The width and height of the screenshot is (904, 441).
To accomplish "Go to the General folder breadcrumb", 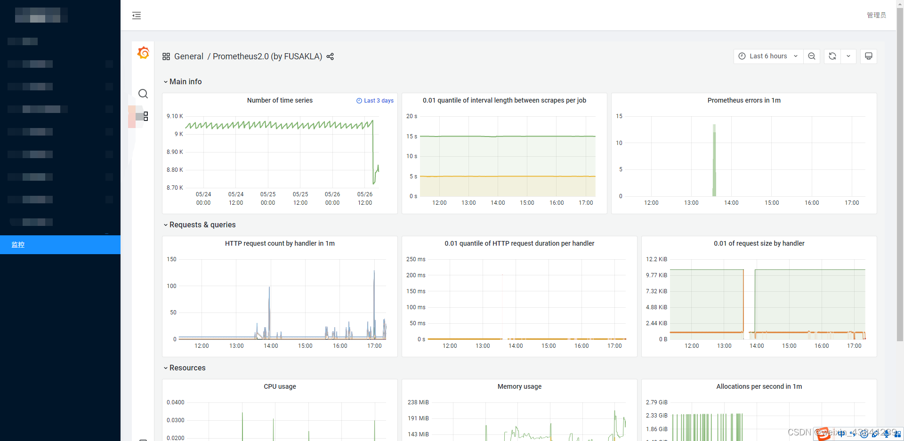I will coord(189,56).
